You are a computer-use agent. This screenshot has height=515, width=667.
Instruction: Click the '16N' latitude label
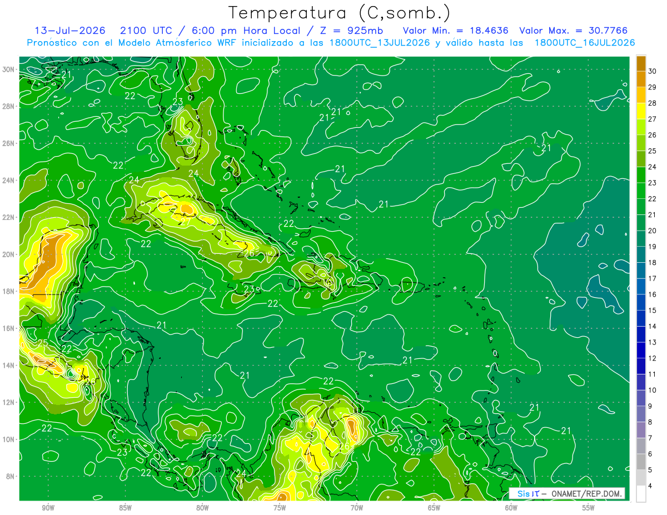(x=8, y=328)
